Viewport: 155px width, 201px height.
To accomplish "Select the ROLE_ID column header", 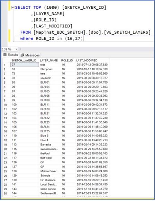I will [67, 61].
